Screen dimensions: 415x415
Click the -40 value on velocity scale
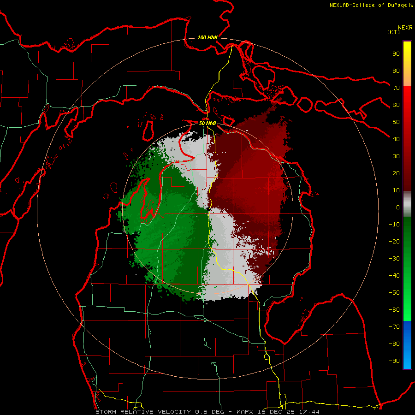tap(394, 276)
